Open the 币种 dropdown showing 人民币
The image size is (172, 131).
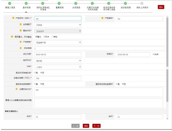pyautogui.click(x=58, y=67)
